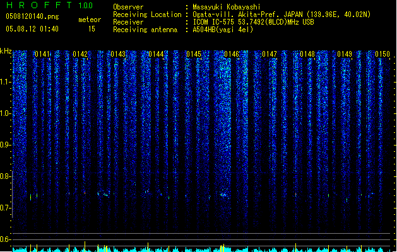Click the HROFFT 1.0.0 title text
Screen dimensions: 397x252
coord(50,5)
